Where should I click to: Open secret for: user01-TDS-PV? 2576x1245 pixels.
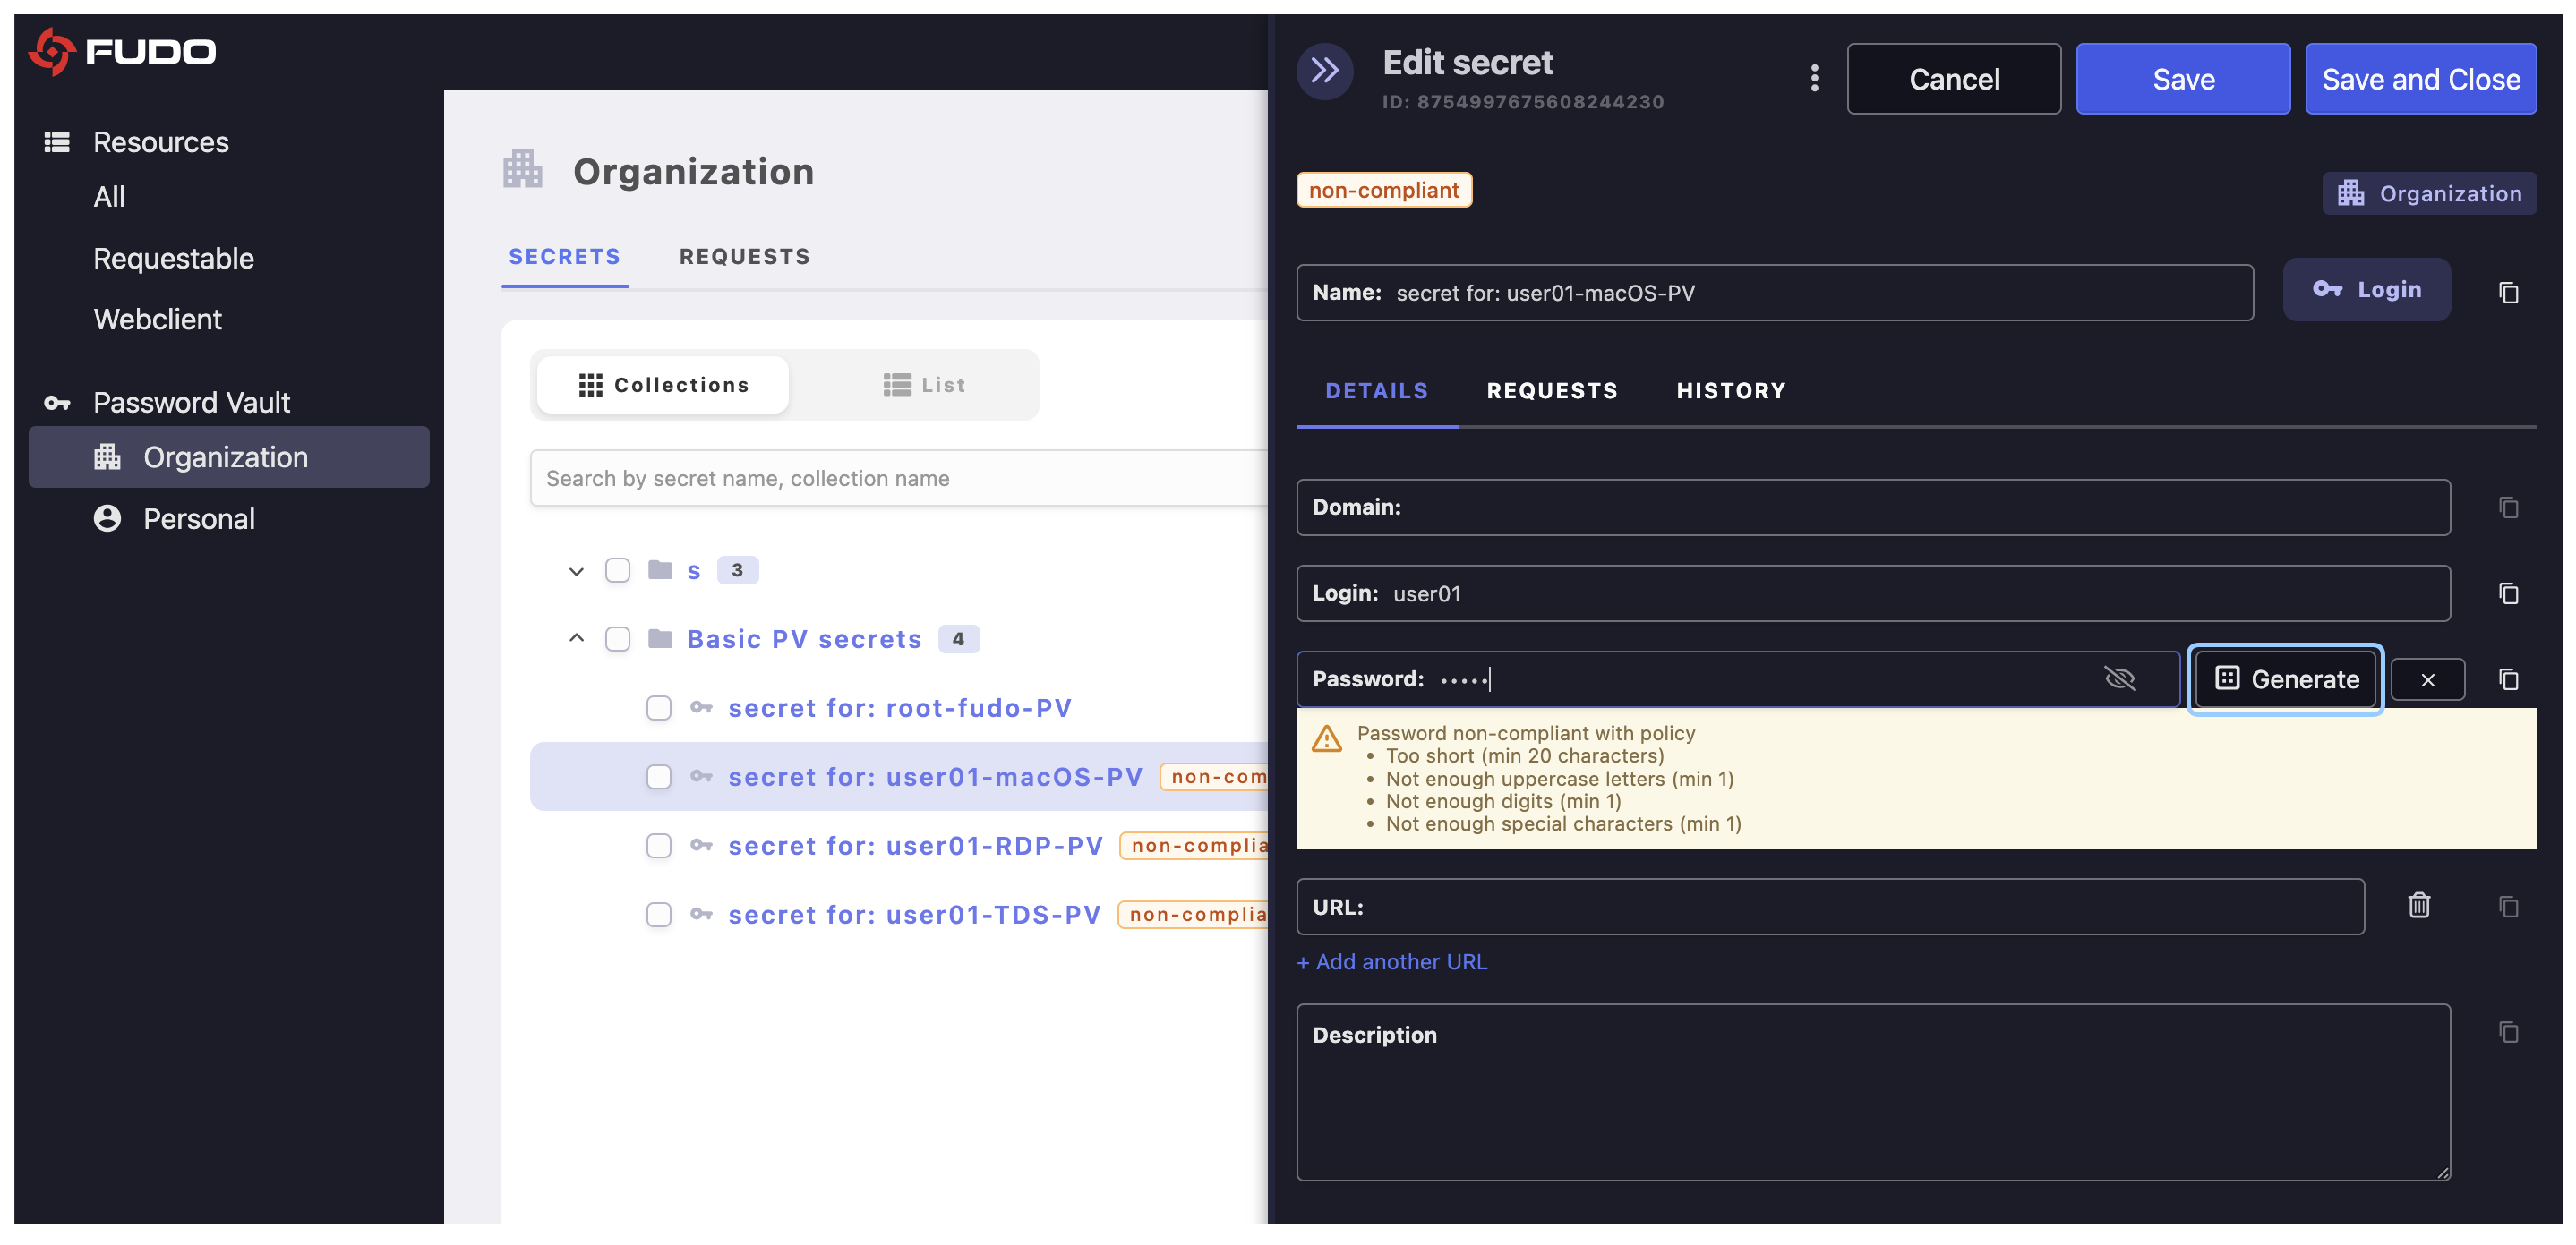tap(914, 915)
